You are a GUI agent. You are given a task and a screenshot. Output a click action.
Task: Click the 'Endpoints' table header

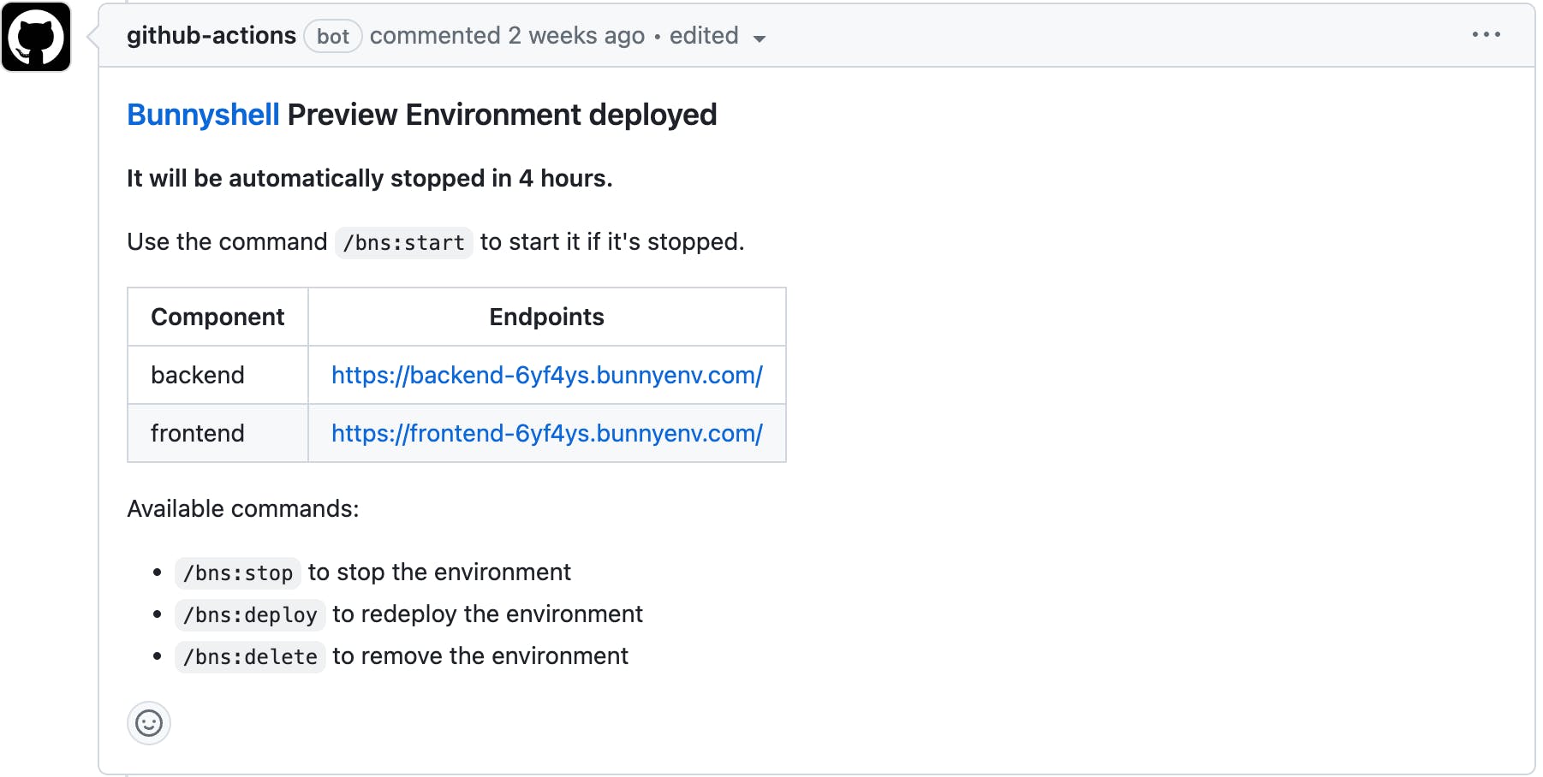(x=546, y=317)
